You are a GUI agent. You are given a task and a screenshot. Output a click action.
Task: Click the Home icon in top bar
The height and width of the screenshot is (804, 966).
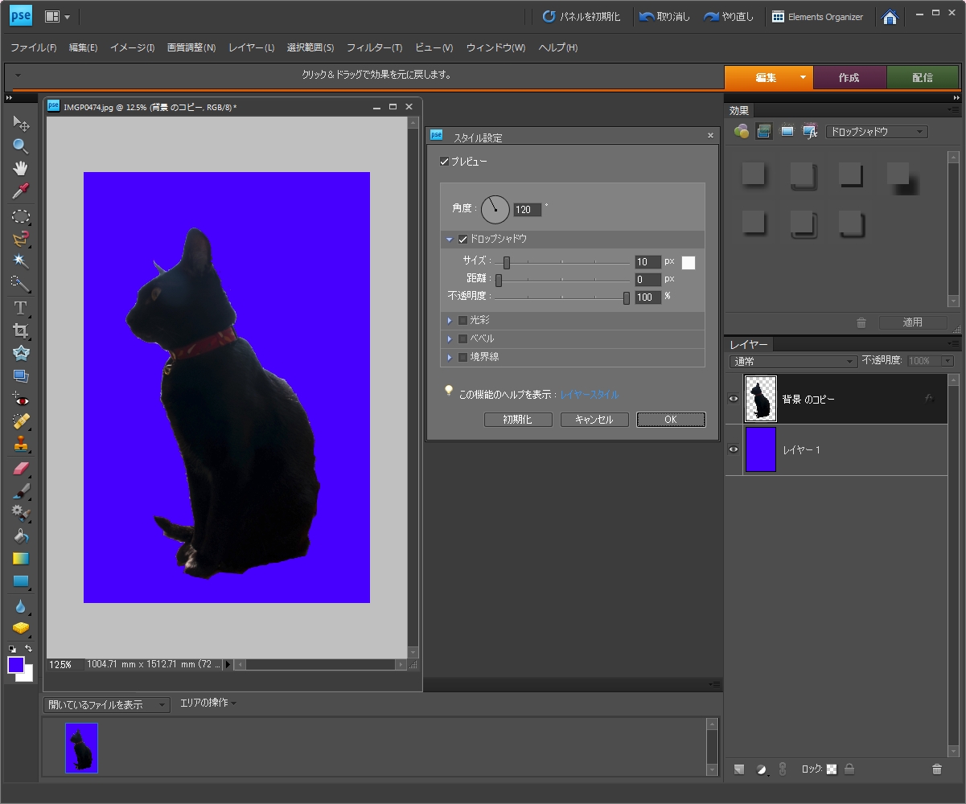point(890,17)
